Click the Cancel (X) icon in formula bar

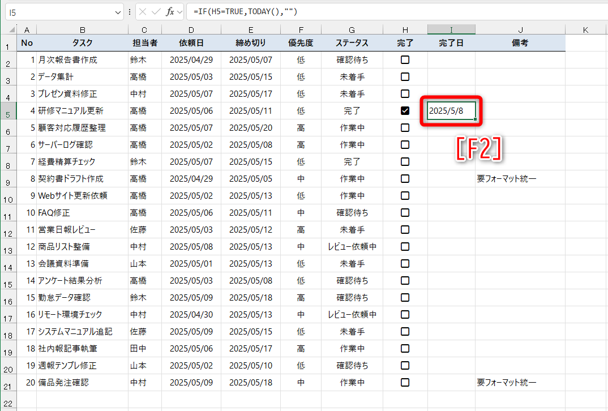(x=142, y=11)
